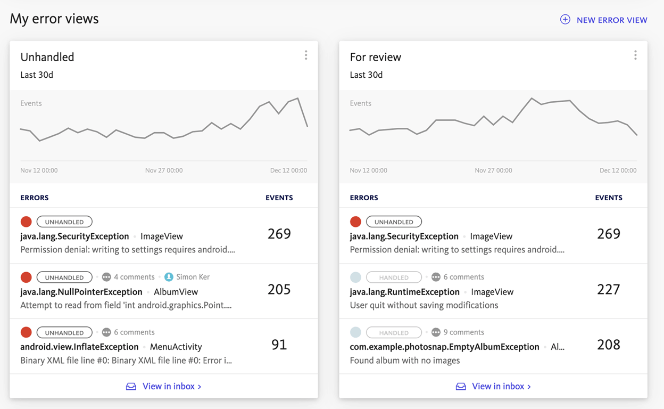Click the 9 comments text
This screenshot has width=664, height=409.
point(464,332)
